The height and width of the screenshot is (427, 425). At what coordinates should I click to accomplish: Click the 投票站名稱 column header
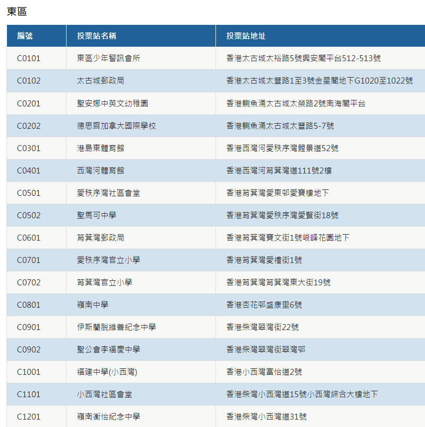pos(97,36)
